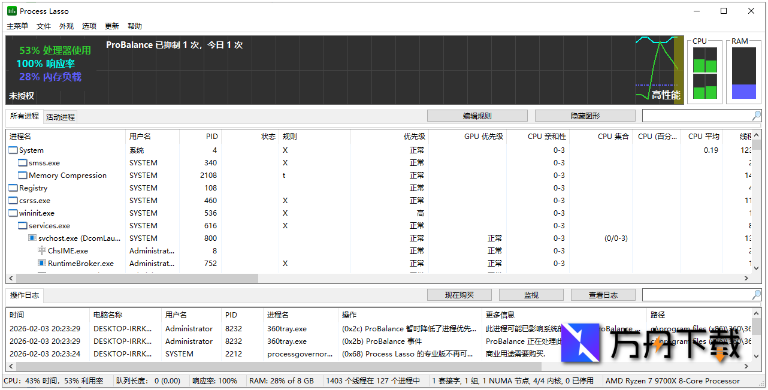This screenshot has height=390, width=768.
Task: Click the 编辑规则 button
Action: (x=477, y=115)
